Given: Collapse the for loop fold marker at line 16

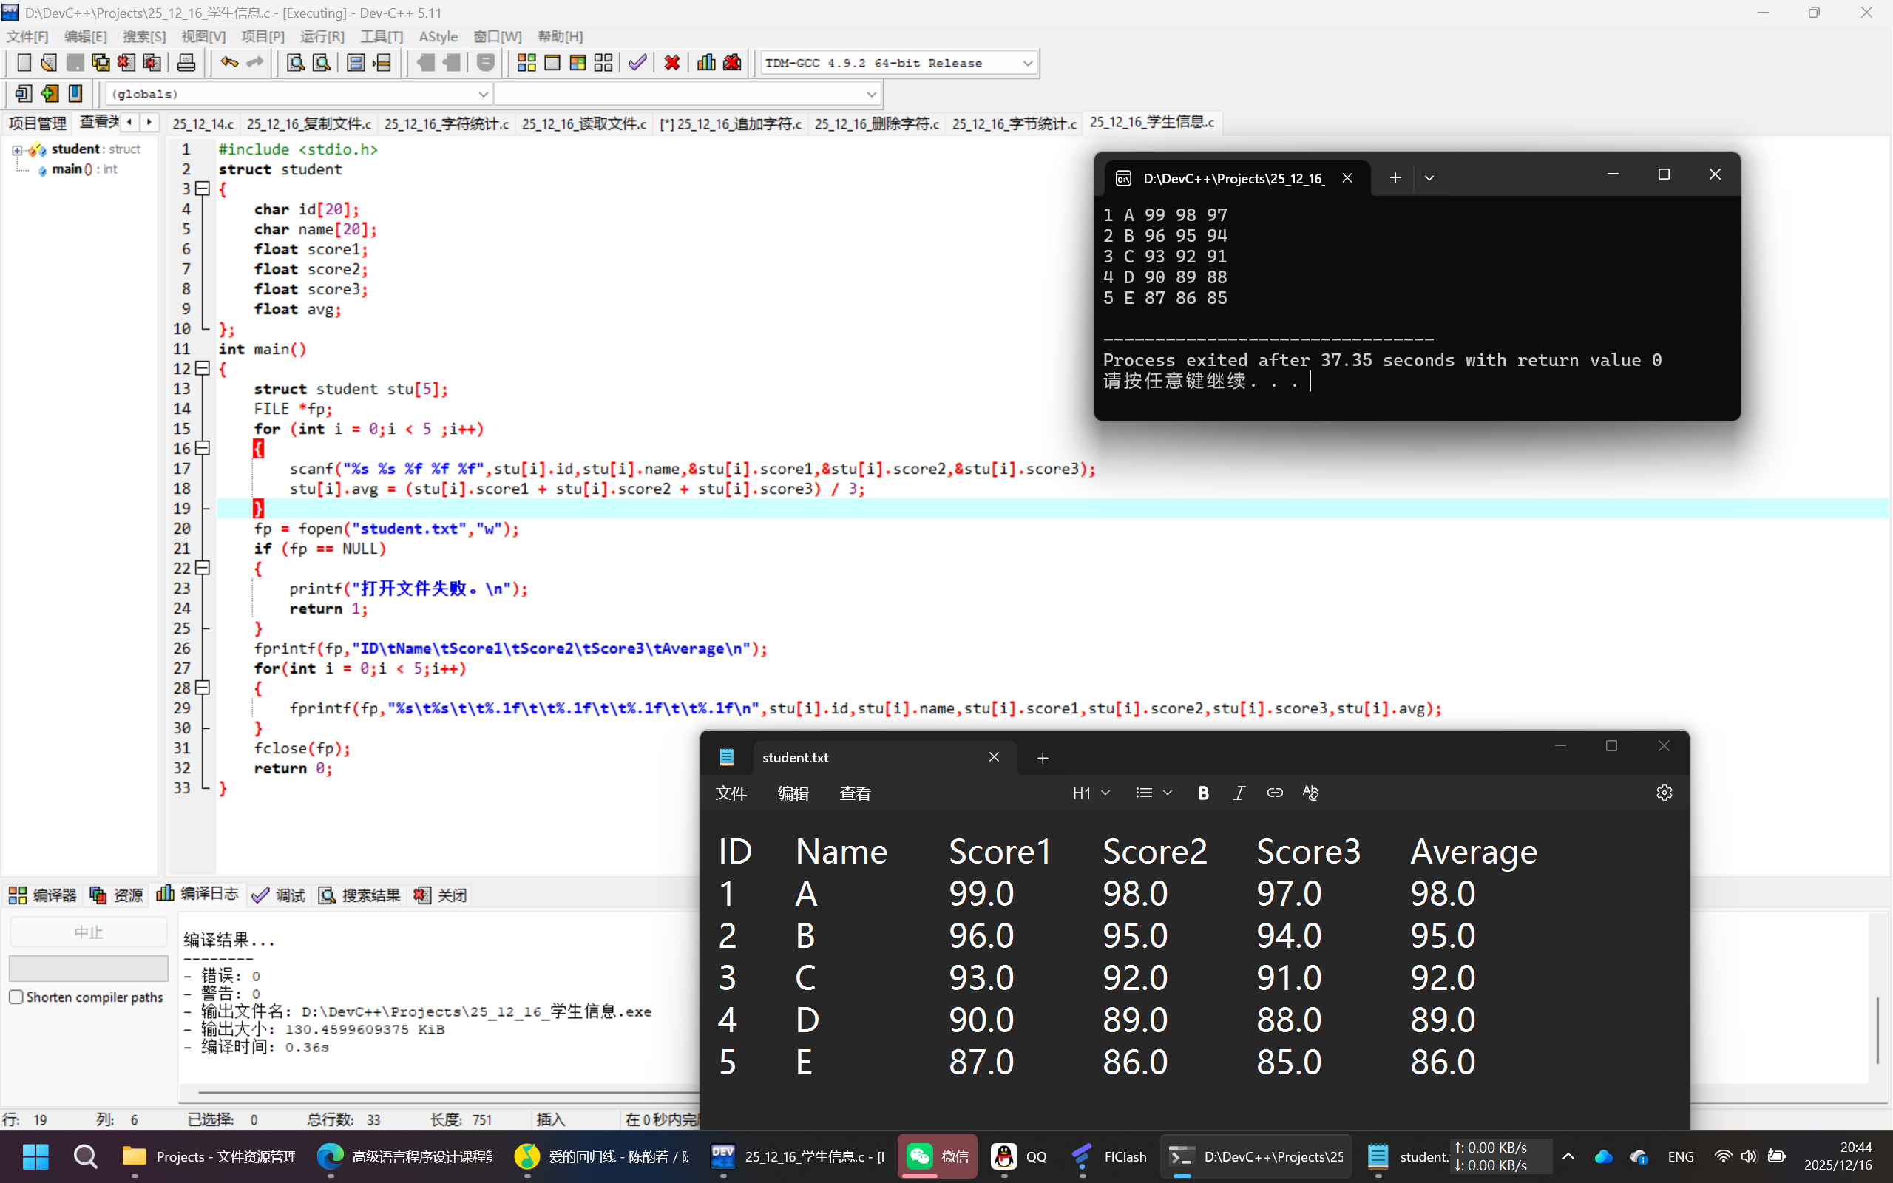Looking at the screenshot, I should 203,448.
